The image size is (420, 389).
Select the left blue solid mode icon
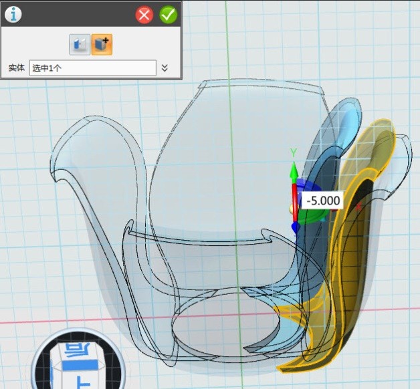click(80, 45)
